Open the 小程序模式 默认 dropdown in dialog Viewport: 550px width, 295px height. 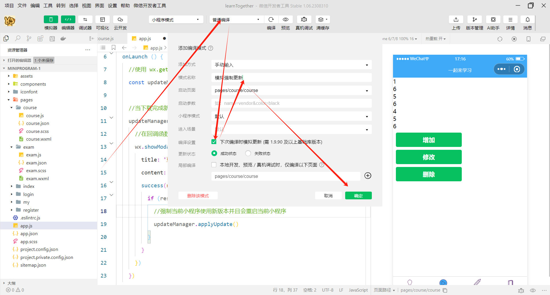point(291,116)
